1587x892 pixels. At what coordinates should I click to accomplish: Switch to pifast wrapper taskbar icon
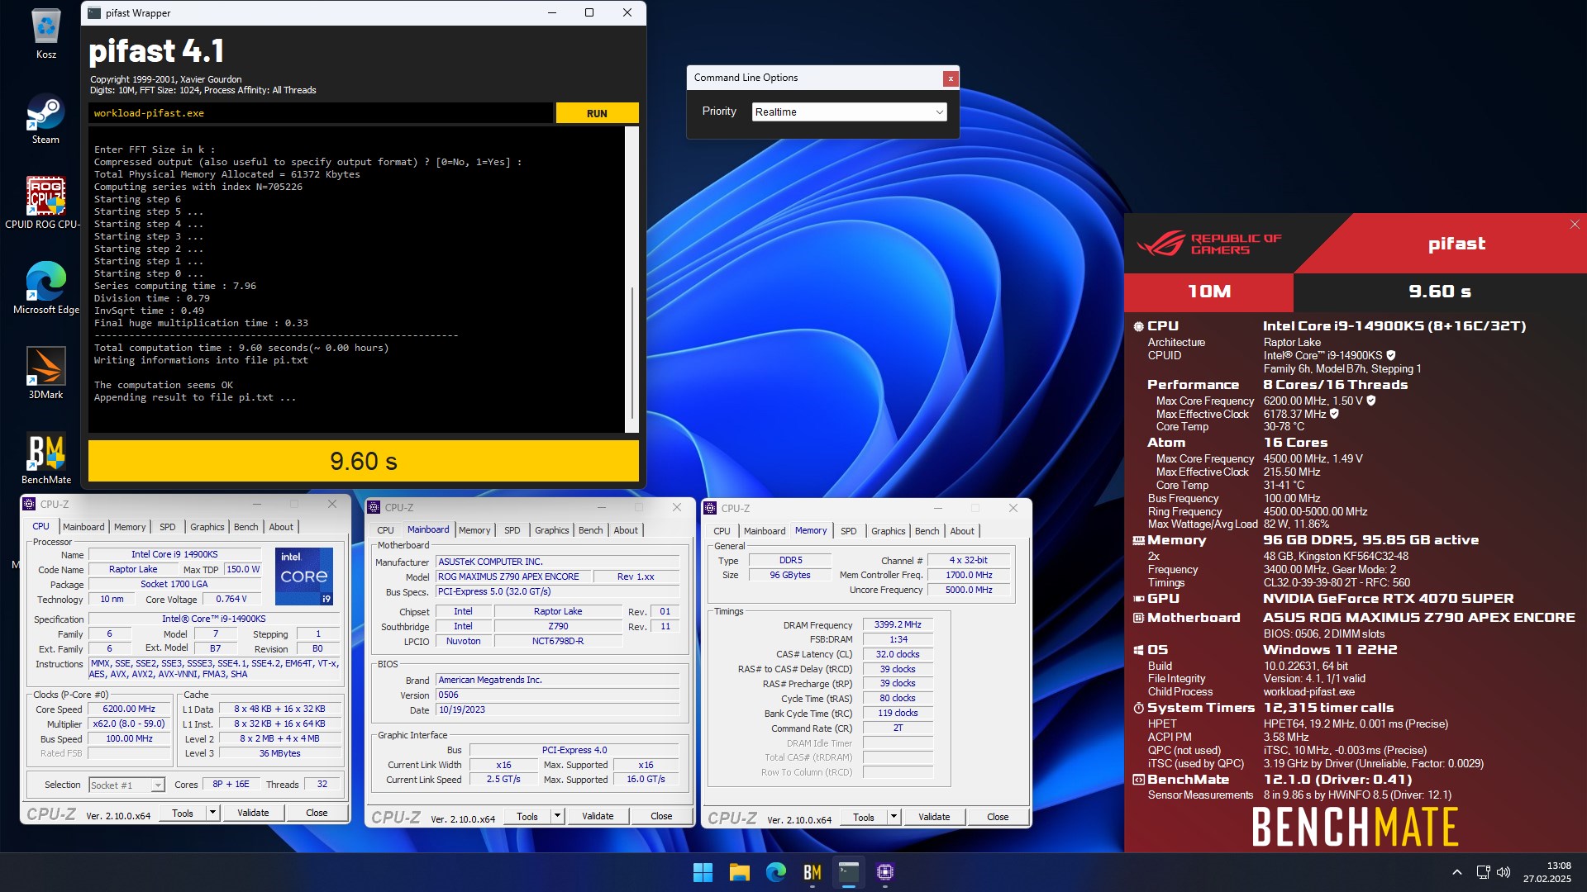point(849,872)
